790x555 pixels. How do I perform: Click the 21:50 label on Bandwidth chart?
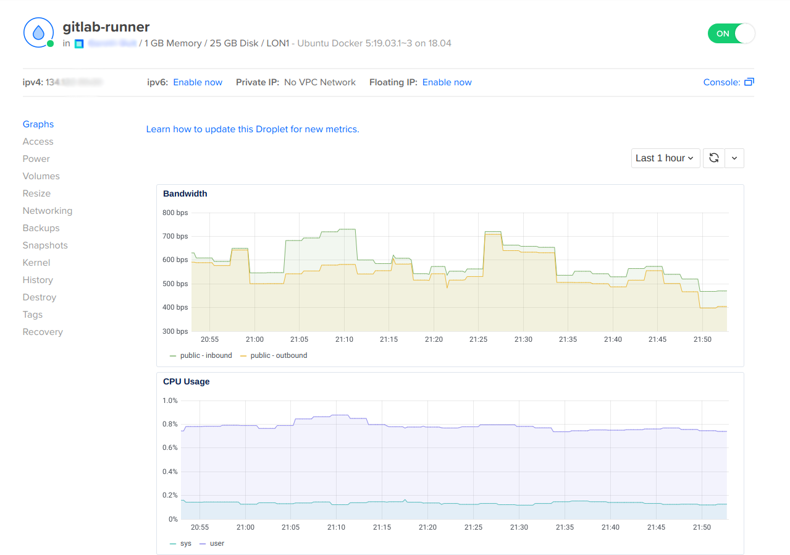coord(702,339)
